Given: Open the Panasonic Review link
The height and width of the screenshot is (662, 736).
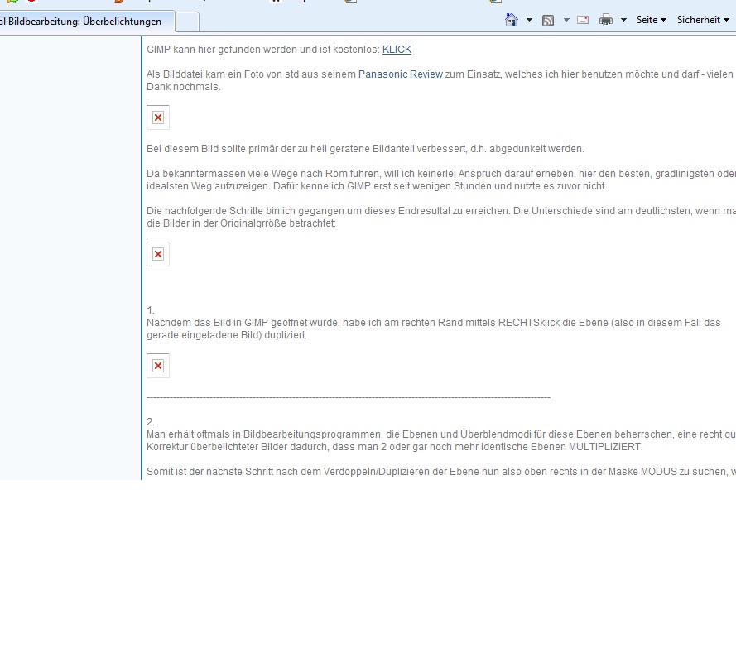Looking at the screenshot, I should pos(400,74).
